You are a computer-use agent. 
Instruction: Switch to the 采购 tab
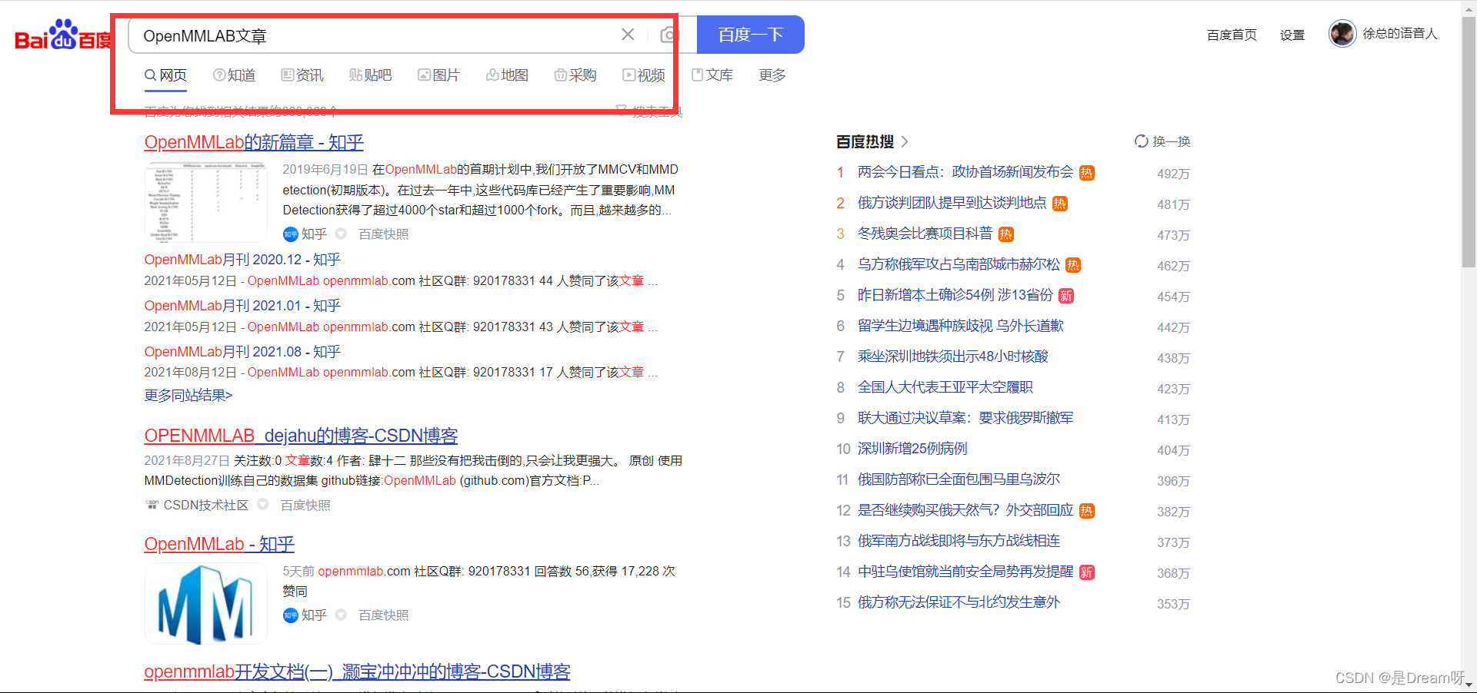click(575, 75)
